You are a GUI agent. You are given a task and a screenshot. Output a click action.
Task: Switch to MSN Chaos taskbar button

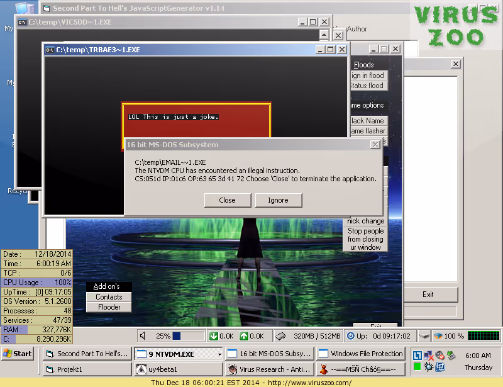[x=361, y=369]
